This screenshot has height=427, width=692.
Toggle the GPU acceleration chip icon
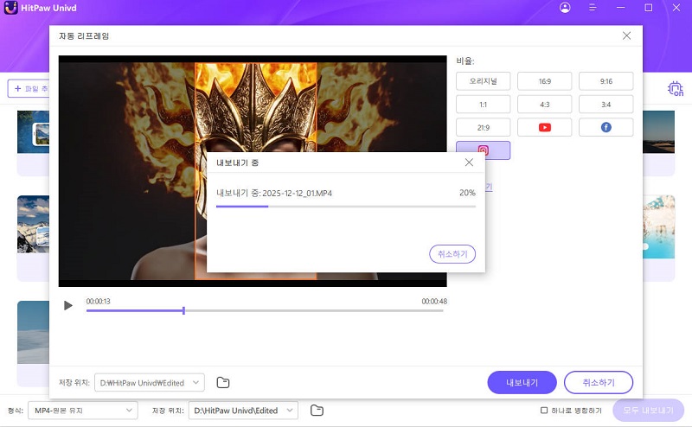676,89
